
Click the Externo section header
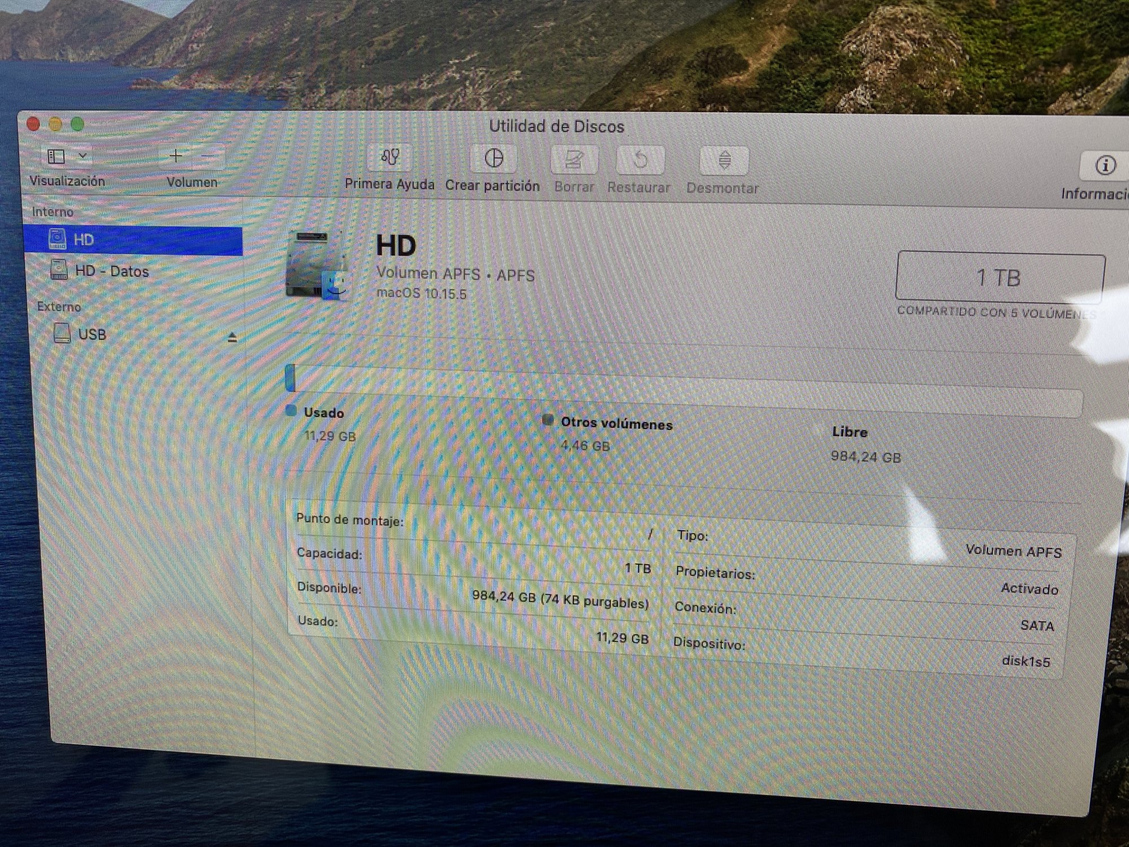(59, 307)
